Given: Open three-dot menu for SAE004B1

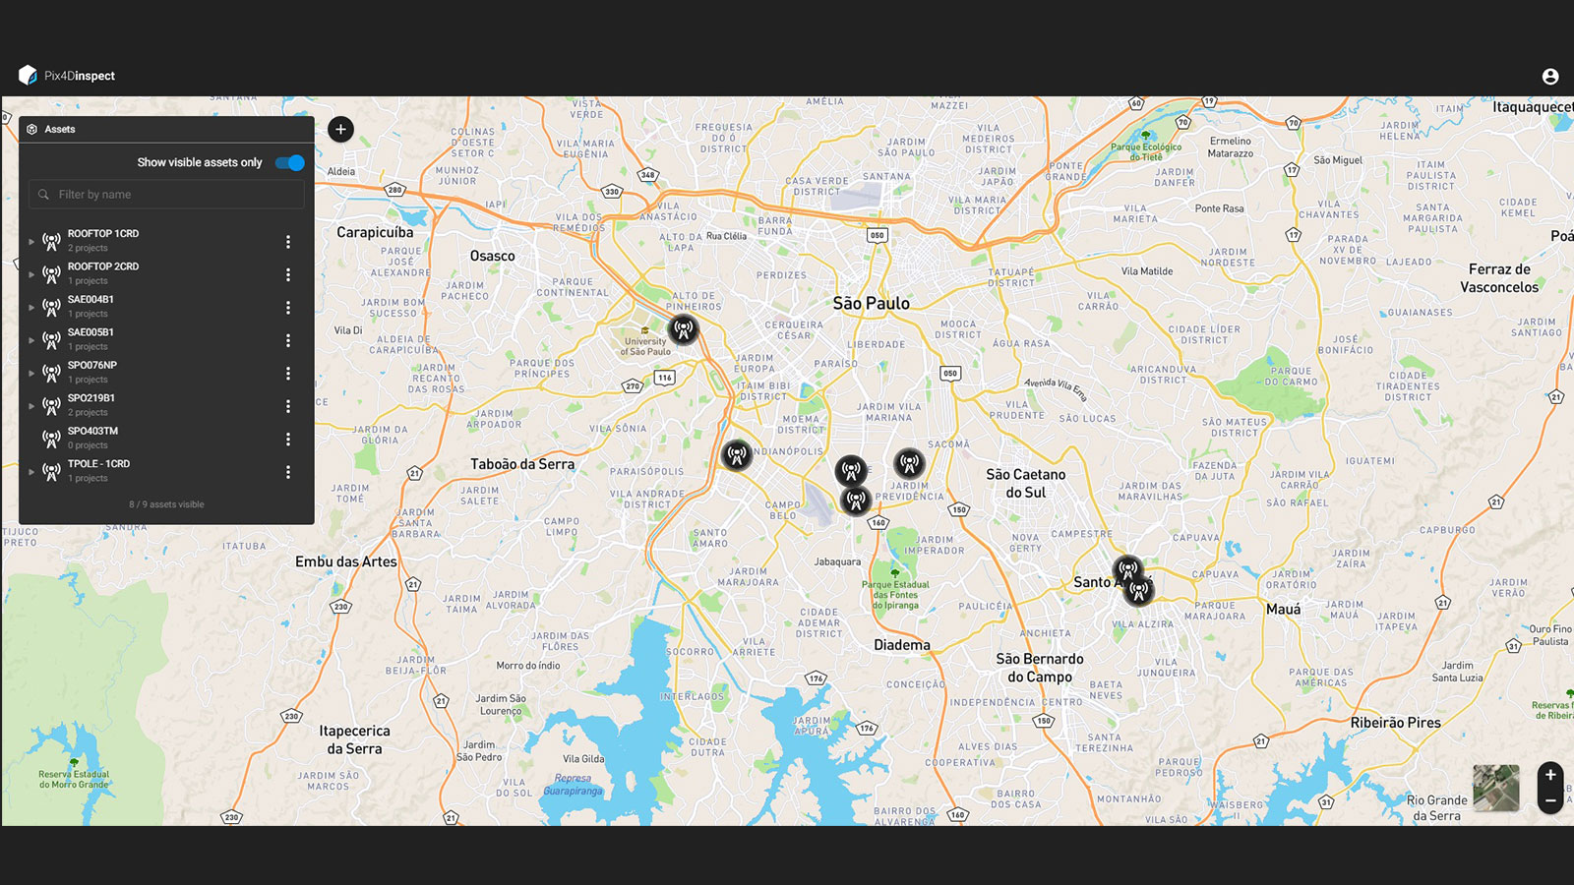Looking at the screenshot, I should coord(288,307).
